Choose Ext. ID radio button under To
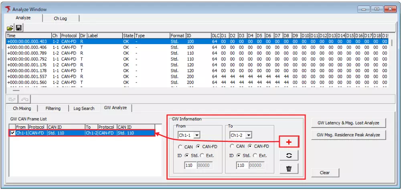This screenshot has height=190, width=401. tap(255, 156)
